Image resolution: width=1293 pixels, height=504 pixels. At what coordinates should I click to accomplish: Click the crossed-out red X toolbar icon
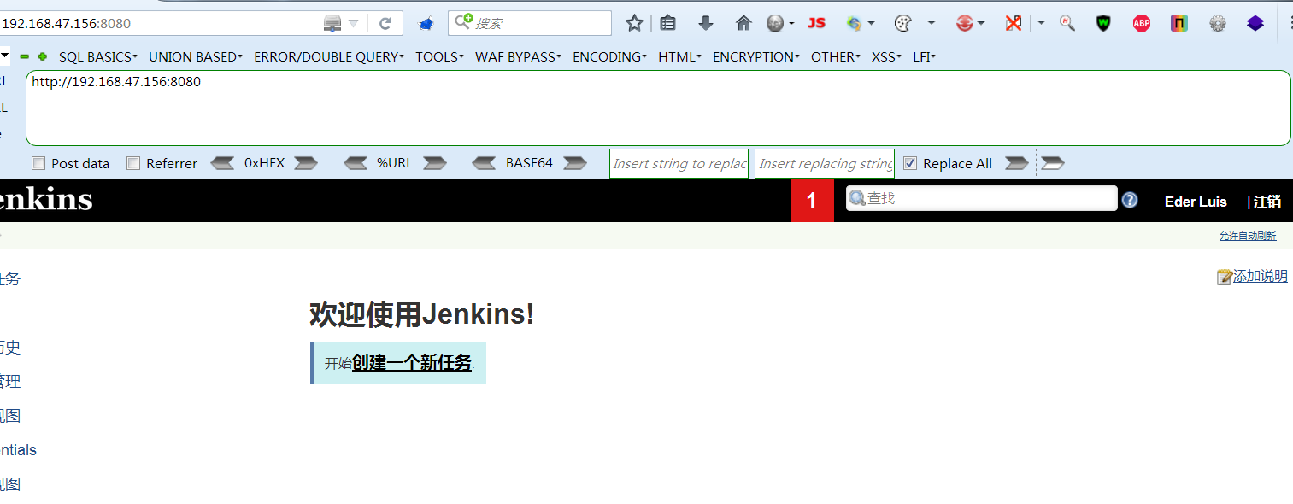pyautogui.click(x=1014, y=23)
